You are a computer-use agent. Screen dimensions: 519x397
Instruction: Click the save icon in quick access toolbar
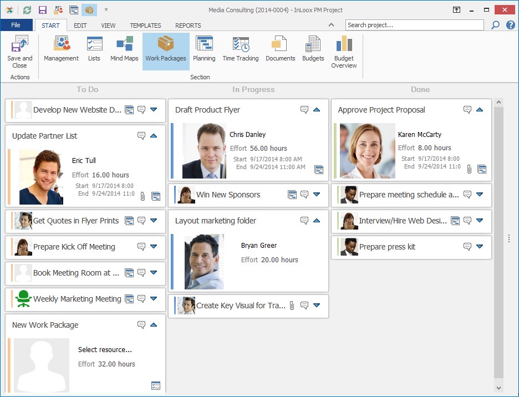tap(42, 10)
